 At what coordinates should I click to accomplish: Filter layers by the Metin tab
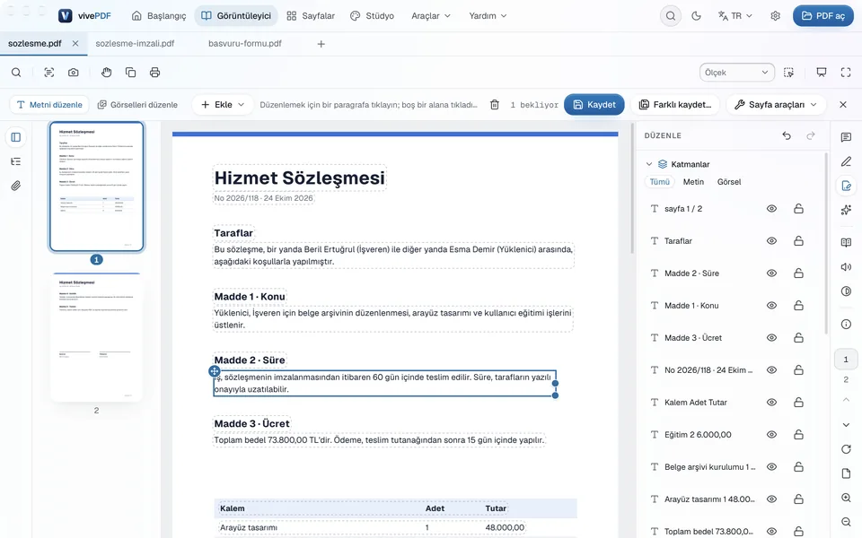pos(693,182)
